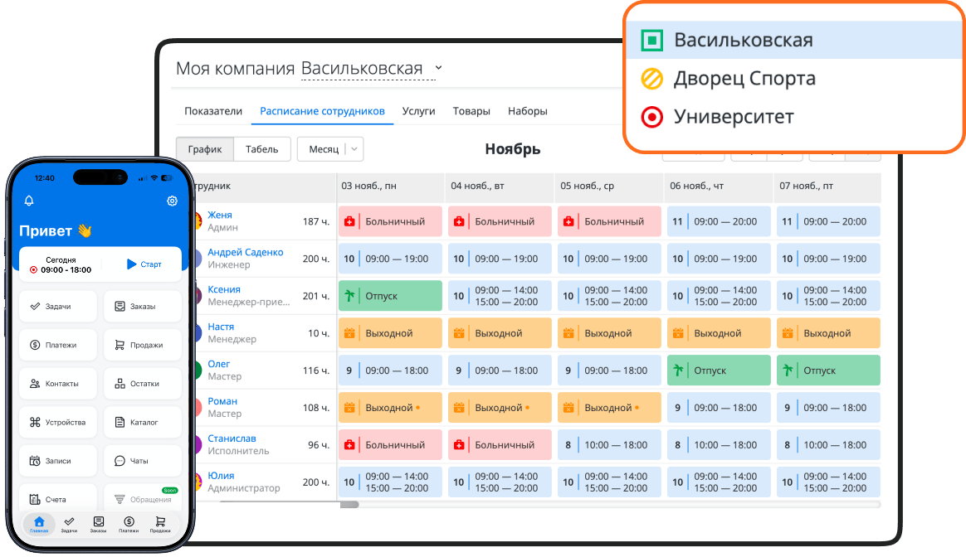Click Станислав's Больничный cell on 04 нояб.
The image size is (966, 557).
click(500, 445)
